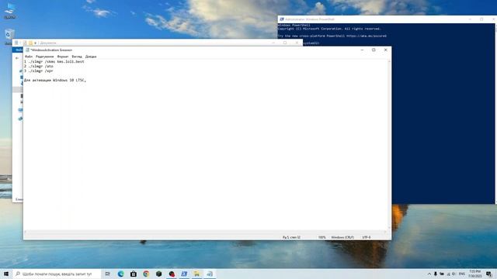Click the folder icon in Explorer title bar

[x=30, y=43]
